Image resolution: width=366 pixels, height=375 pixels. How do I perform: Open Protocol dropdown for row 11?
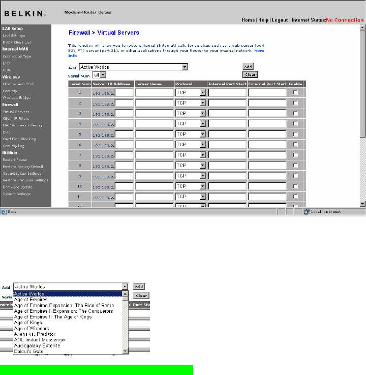click(191, 197)
